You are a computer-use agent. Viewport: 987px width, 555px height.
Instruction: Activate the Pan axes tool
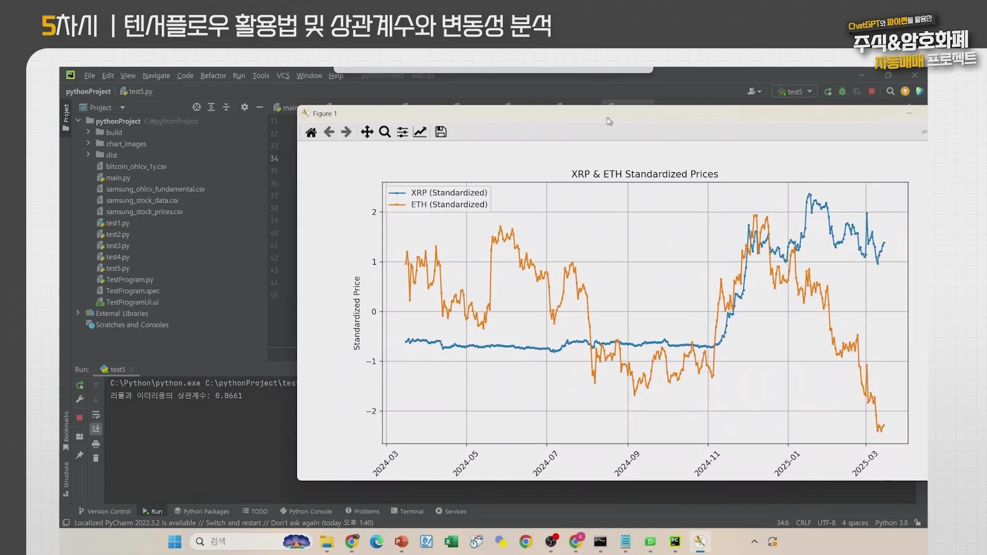[367, 132]
